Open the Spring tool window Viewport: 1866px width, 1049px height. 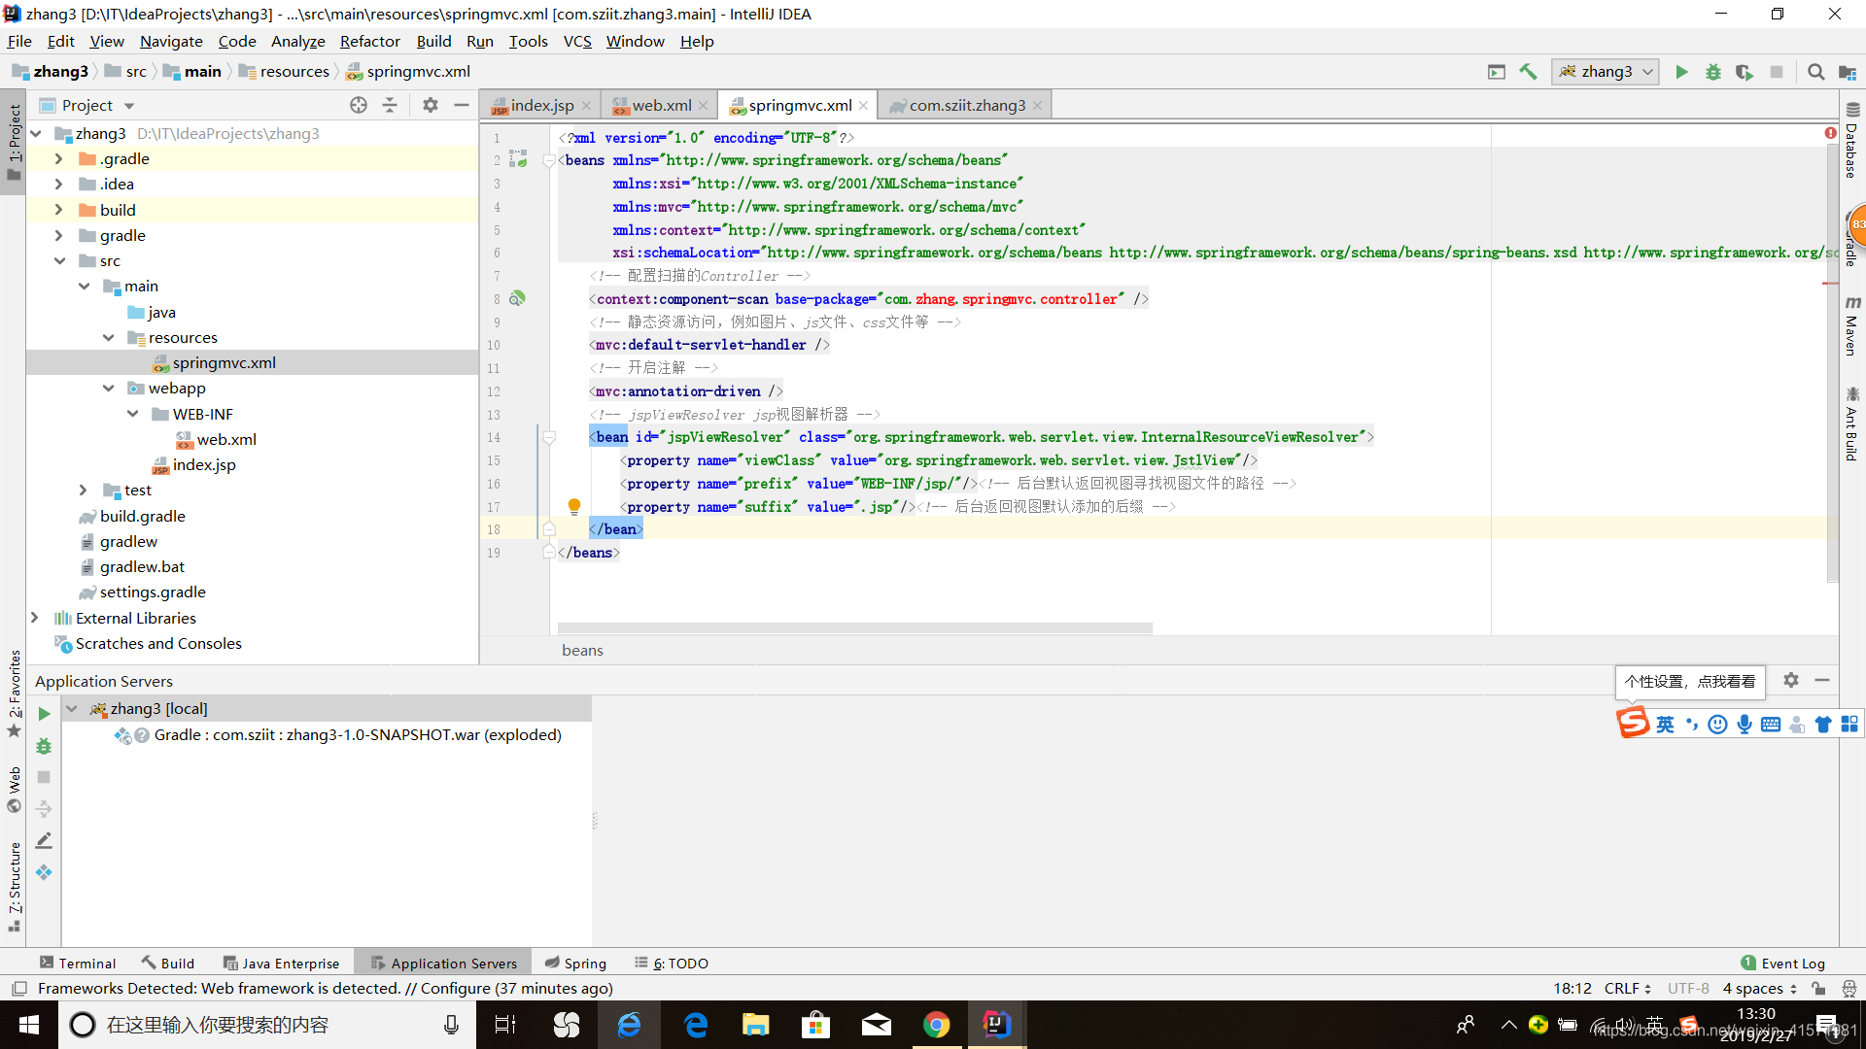point(575,963)
